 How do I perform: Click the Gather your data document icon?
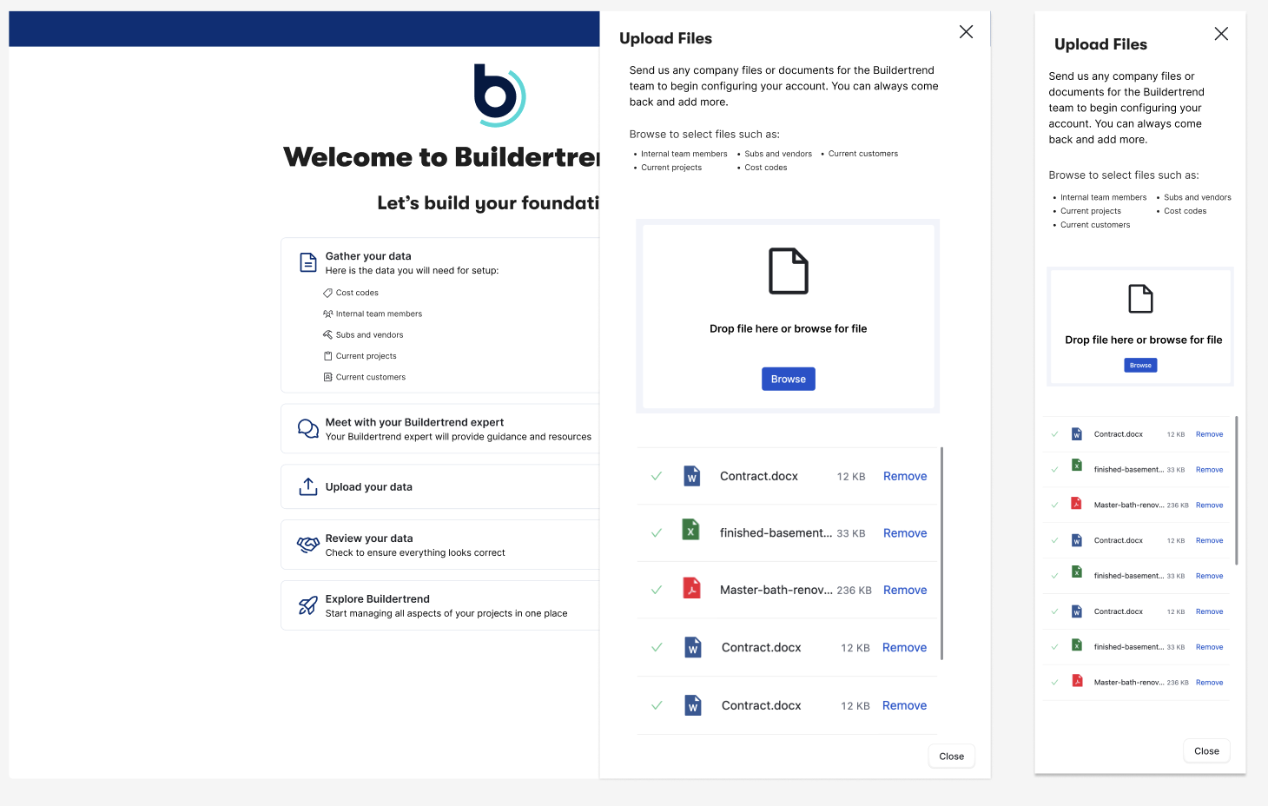[x=307, y=262]
